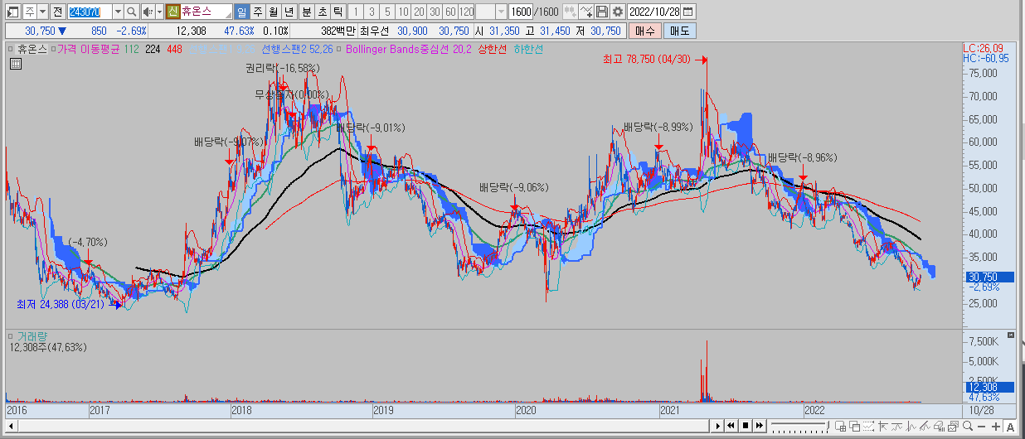Open the '주' market type dropdown
The image size is (1025, 439).
[x=43, y=12]
